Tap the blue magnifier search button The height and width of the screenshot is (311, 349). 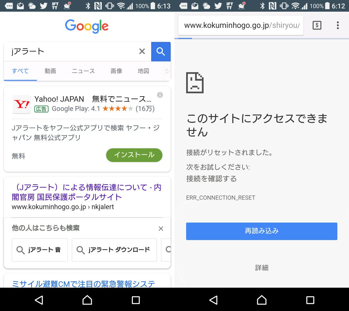pyautogui.click(x=161, y=52)
